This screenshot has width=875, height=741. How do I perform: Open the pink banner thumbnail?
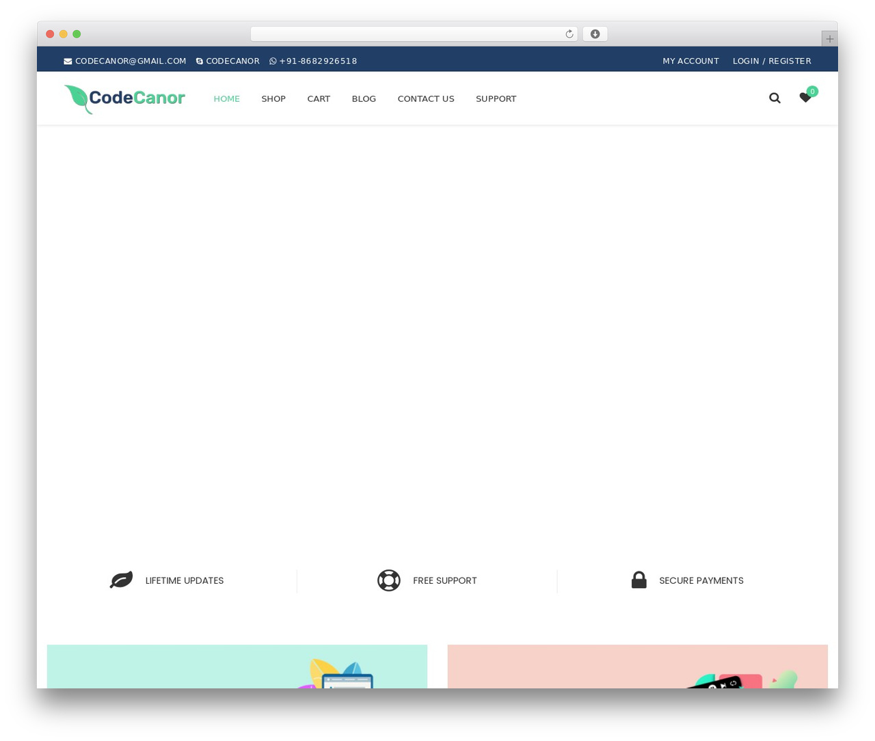(x=638, y=666)
